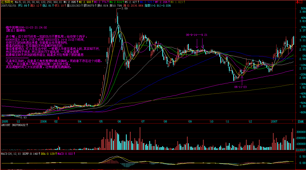Screen dimensions: 306x170
Task: Click the X10000 volume scale label
Action: pos(301,150)
